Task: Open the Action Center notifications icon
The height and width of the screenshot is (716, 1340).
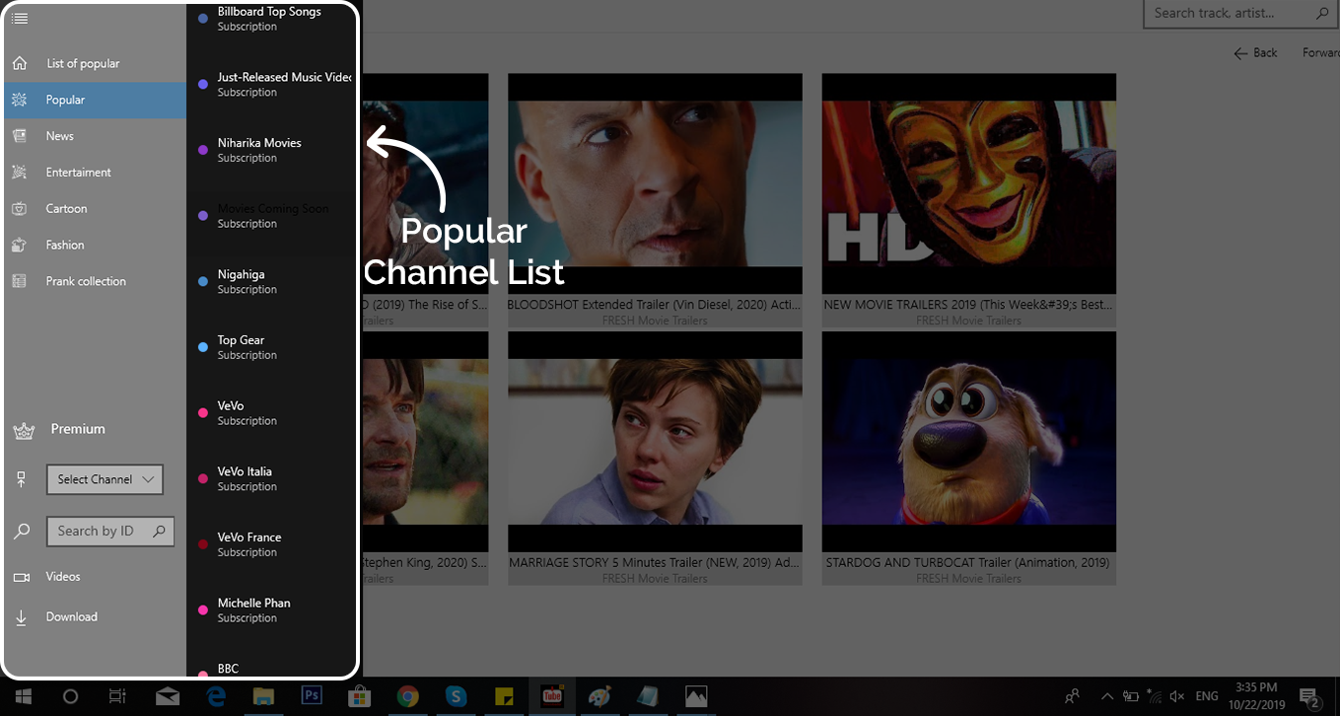Action: coord(1309,697)
